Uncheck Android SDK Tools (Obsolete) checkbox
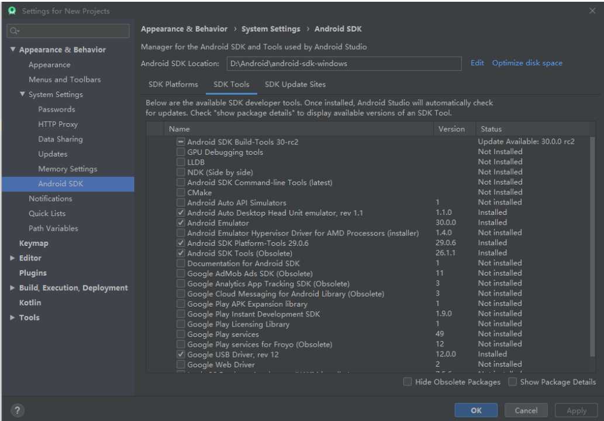 pos(181,253)
